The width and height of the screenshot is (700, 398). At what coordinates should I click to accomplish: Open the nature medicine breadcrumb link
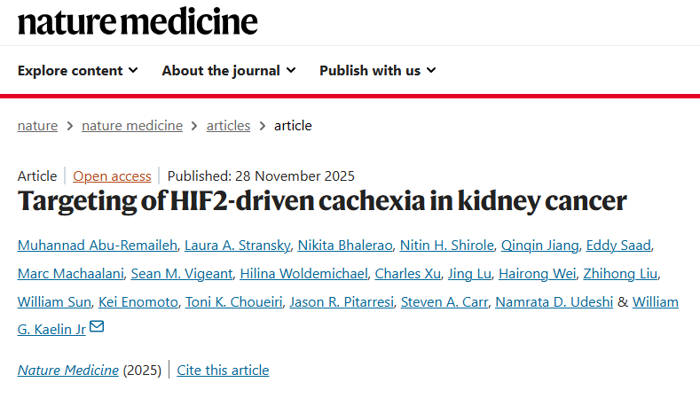132,125
